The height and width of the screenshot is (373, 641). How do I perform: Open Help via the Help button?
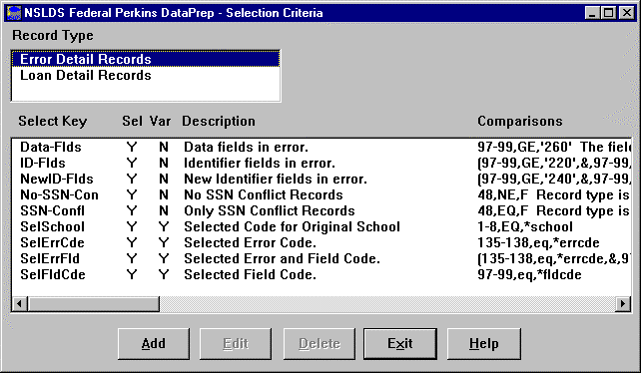click(484, 344)
